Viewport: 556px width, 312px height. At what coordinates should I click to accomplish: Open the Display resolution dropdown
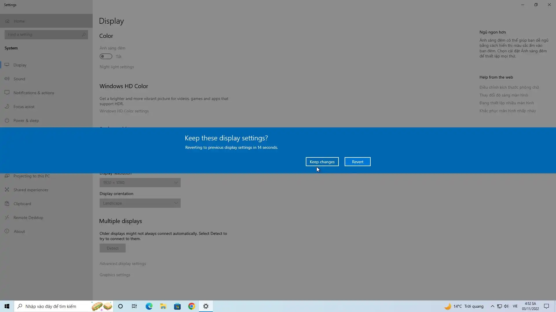140,183
